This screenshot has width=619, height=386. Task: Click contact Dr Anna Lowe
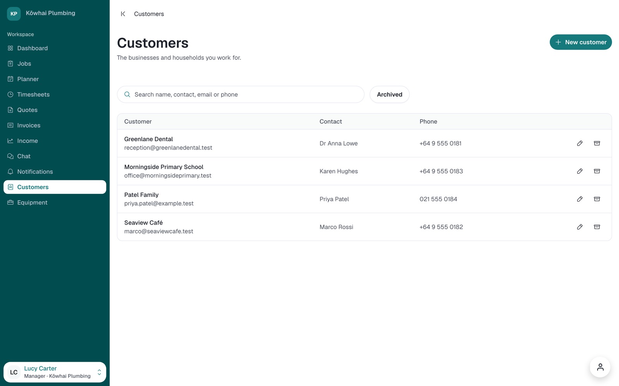coord(339,143)
